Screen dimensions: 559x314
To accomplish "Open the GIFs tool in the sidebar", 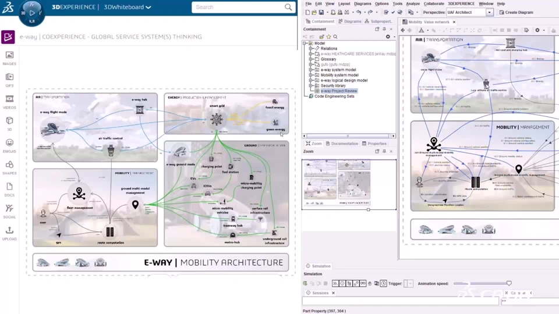I will [x=9, y=80].
